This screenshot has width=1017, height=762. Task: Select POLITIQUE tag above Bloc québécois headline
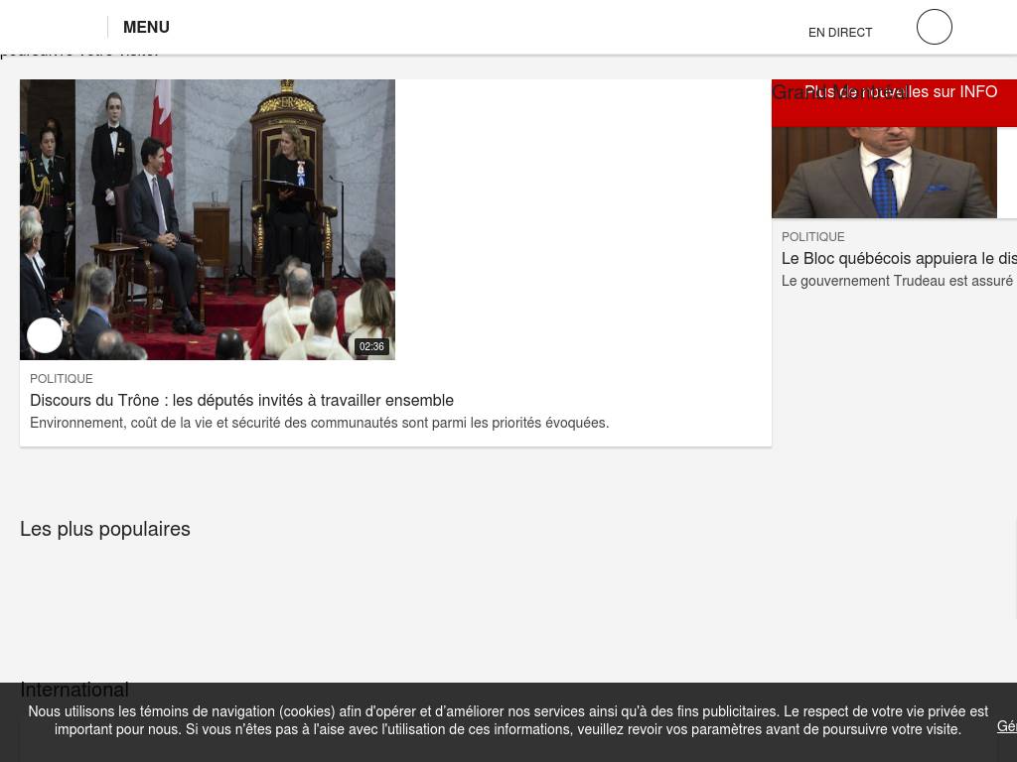[812, 237]
